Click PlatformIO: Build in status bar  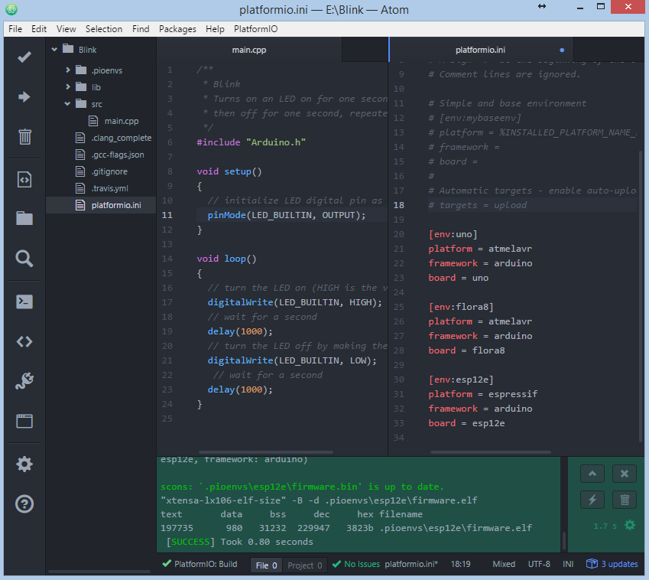point(206,564)
